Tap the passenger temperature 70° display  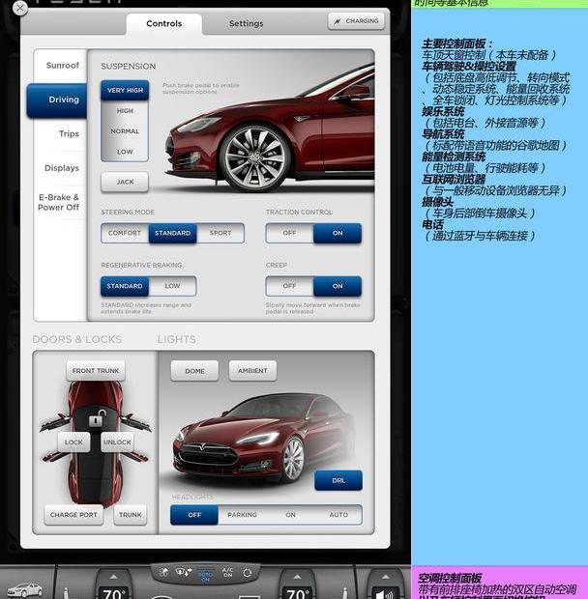point(296,593)
